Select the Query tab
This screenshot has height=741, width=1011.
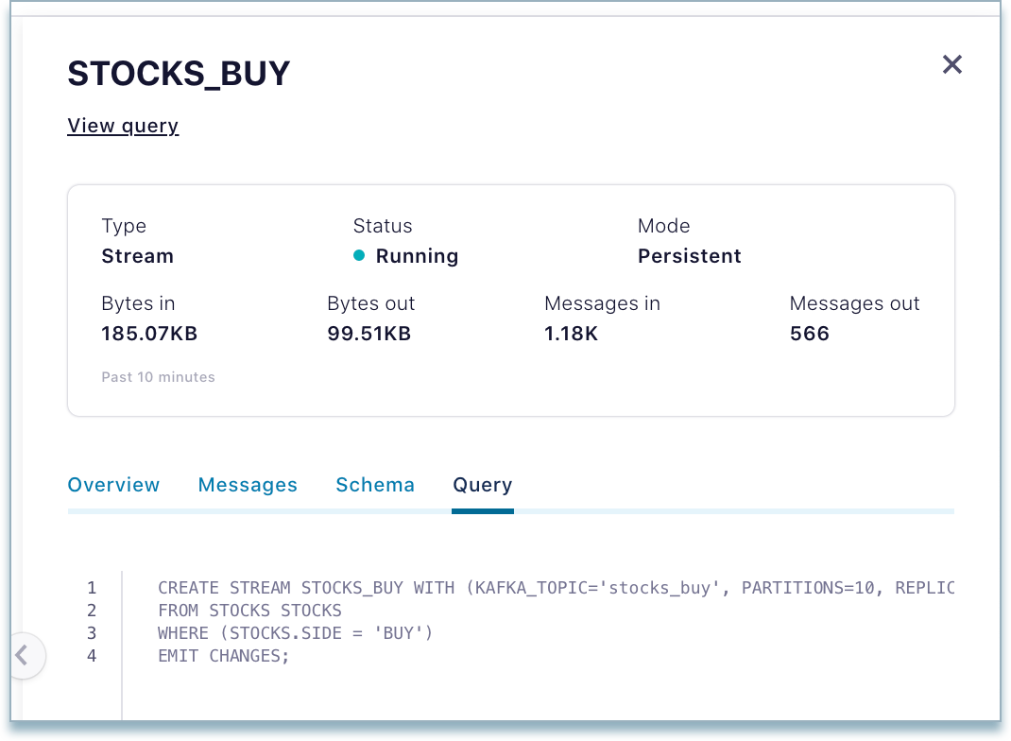482,485
